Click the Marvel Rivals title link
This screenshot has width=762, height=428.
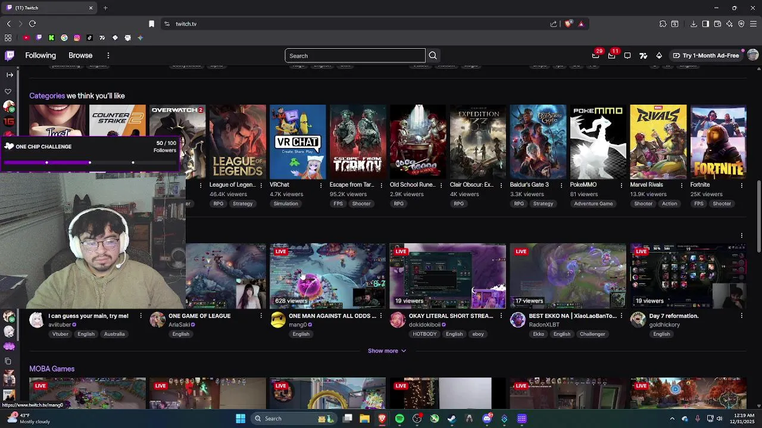click(x=647, y=185)
